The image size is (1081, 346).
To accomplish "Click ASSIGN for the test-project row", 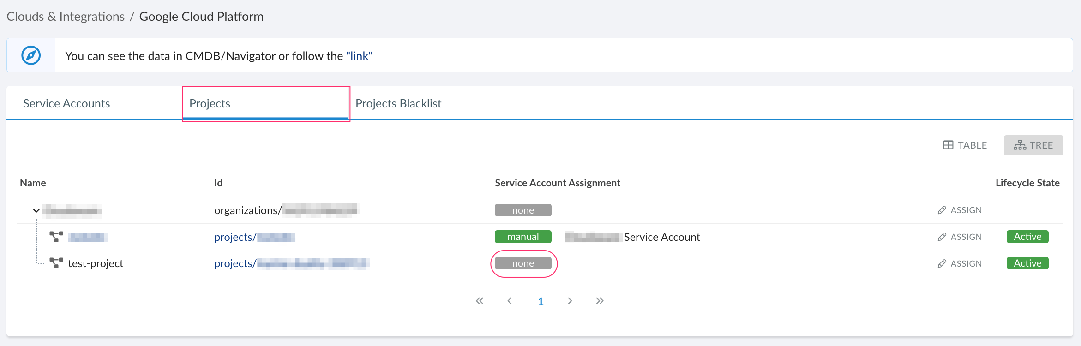I will point(960,263).
